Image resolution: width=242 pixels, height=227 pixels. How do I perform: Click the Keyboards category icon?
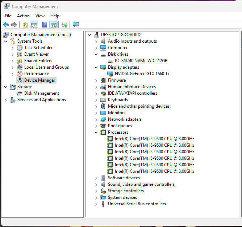[x=103, y=100]
